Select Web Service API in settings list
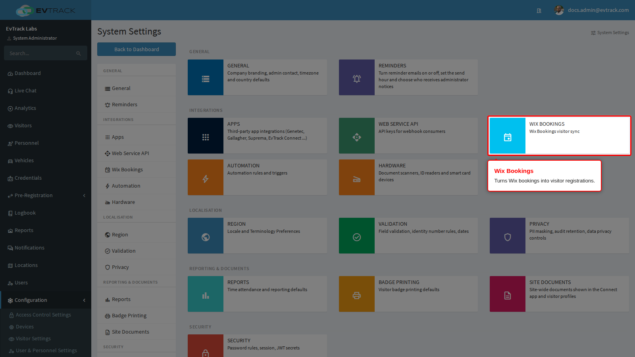This screenshot has width=635, height=357. [x=137, y=154]
